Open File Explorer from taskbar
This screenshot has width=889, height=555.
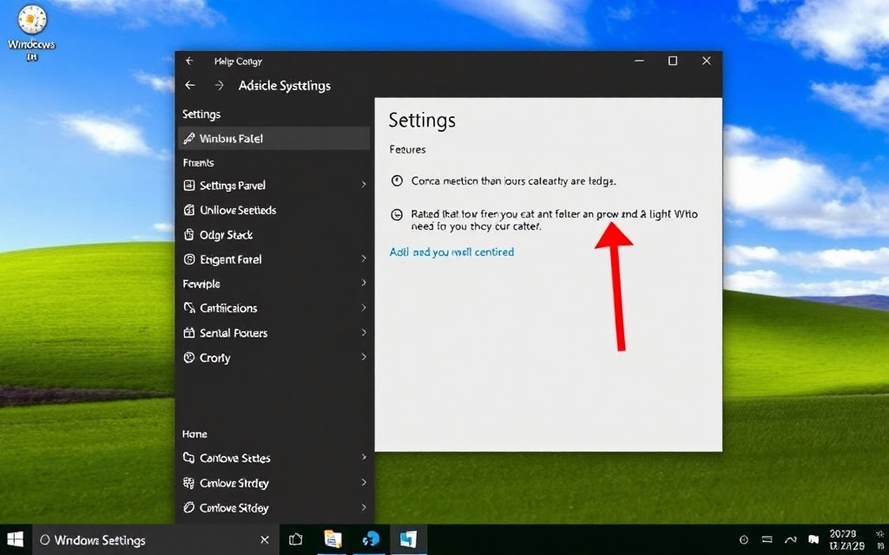[333, 539]
